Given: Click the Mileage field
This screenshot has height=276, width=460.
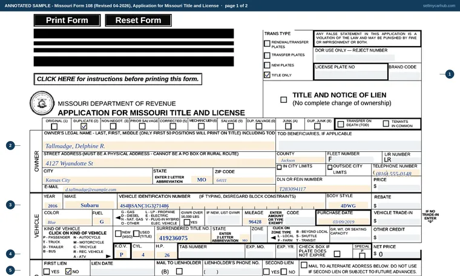Looking at the screenshot, I should click(255, 222).
